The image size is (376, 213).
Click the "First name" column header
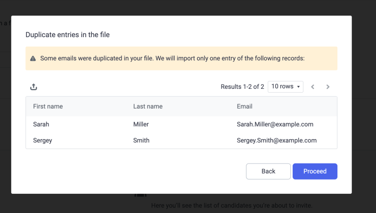48,107
